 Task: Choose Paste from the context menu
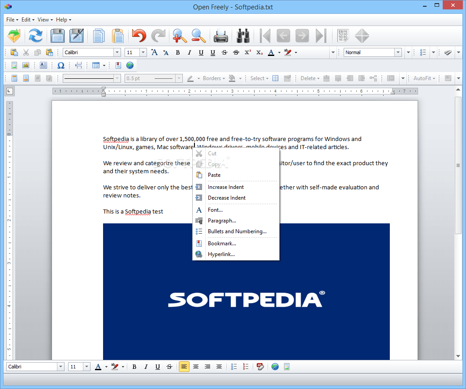point(236,175)
